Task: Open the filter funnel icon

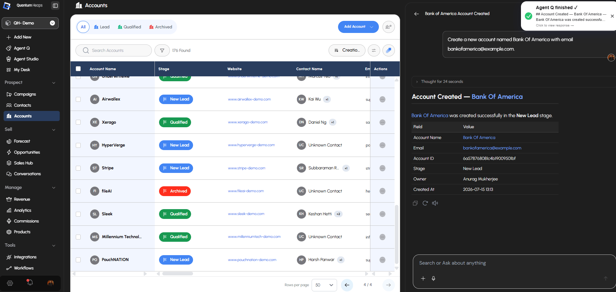Action: (162, 51)
